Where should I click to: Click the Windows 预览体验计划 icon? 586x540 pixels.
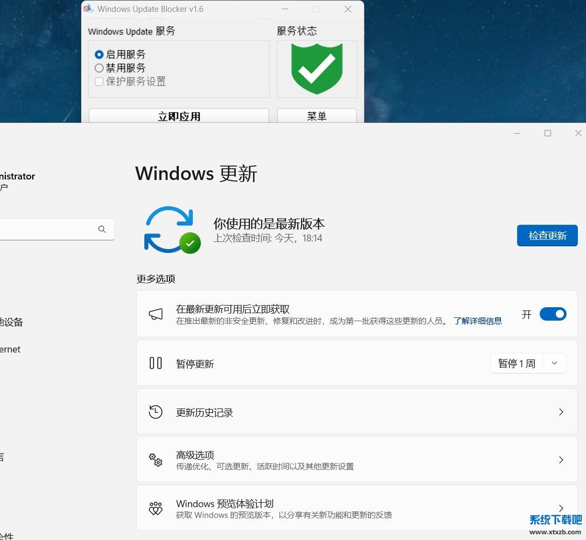(x=155, y=508)
